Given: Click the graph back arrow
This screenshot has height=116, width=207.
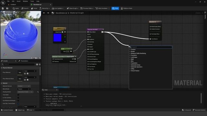Looking at the screenshot, I should pos(44,13).
